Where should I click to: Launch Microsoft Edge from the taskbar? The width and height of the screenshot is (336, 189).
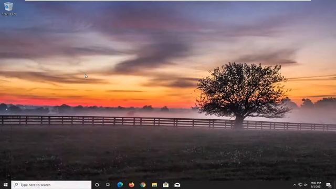click(120, 185)
